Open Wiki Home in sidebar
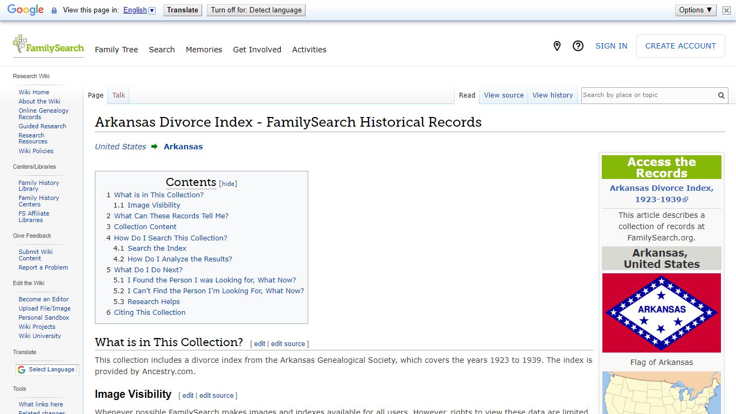Viewport: 736px width, 414px height. point(34,92)
